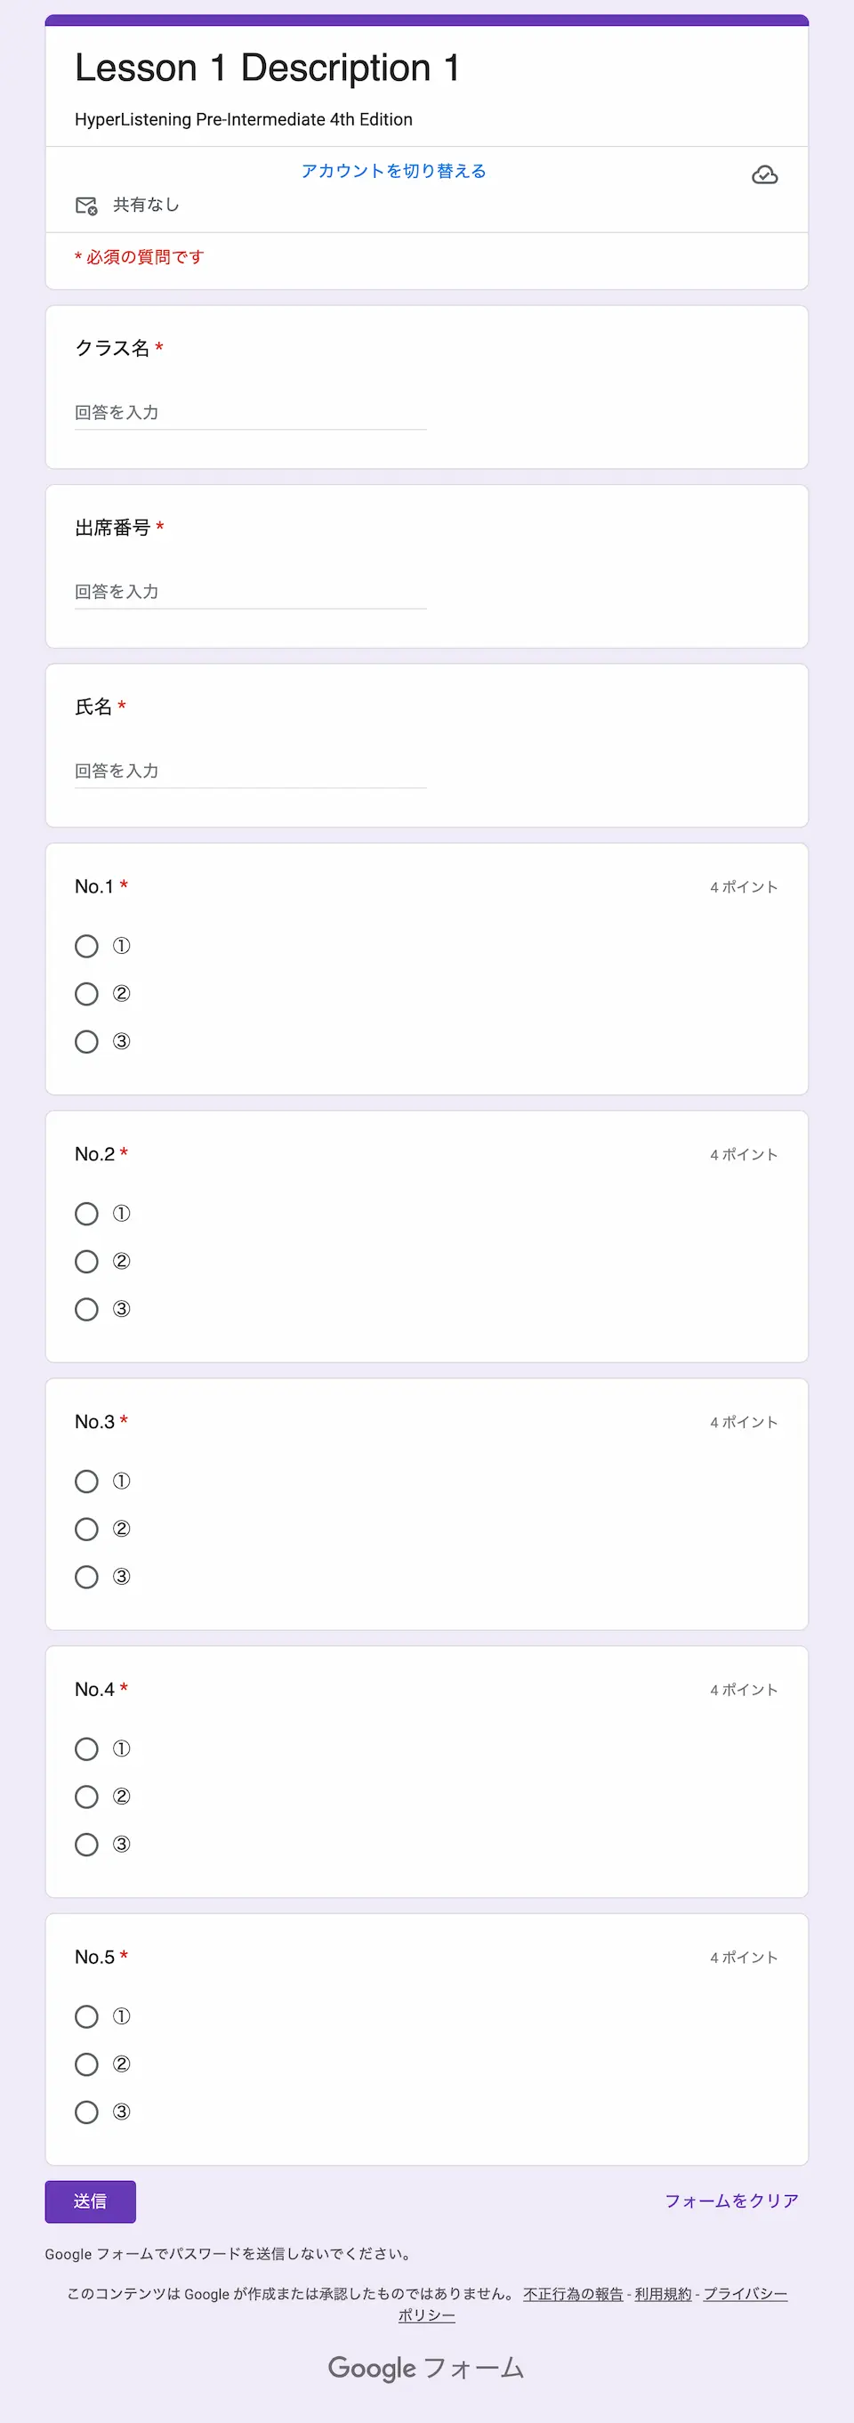Select option ③ for No.3
This screenshot has width=854, height=2423.
coord(86,1577)
